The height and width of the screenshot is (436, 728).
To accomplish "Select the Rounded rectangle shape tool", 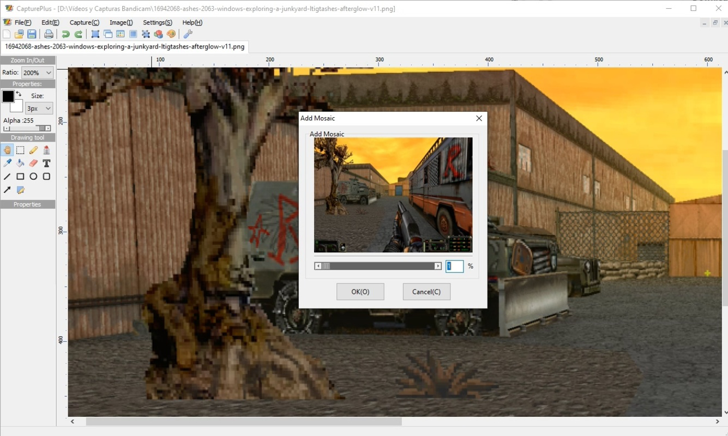I will pyautogui.click(x=46, y=177).
